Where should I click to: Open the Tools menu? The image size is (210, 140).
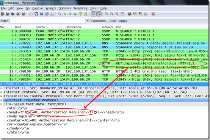(x=94, y=8)
